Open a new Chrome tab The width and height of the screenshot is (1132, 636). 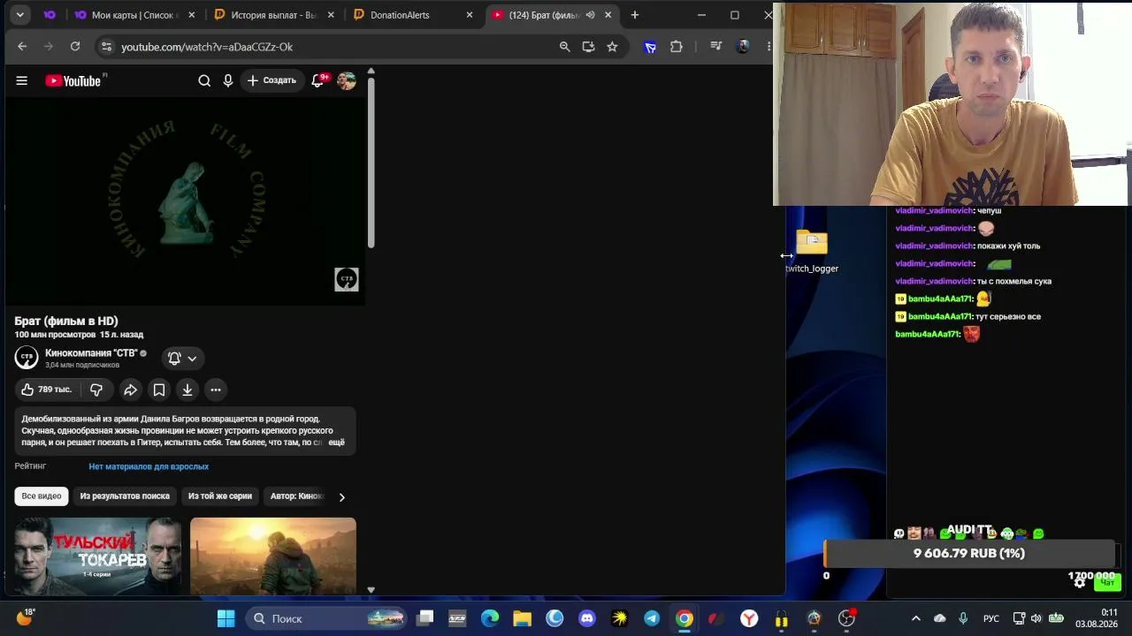[x=635, y=15]
